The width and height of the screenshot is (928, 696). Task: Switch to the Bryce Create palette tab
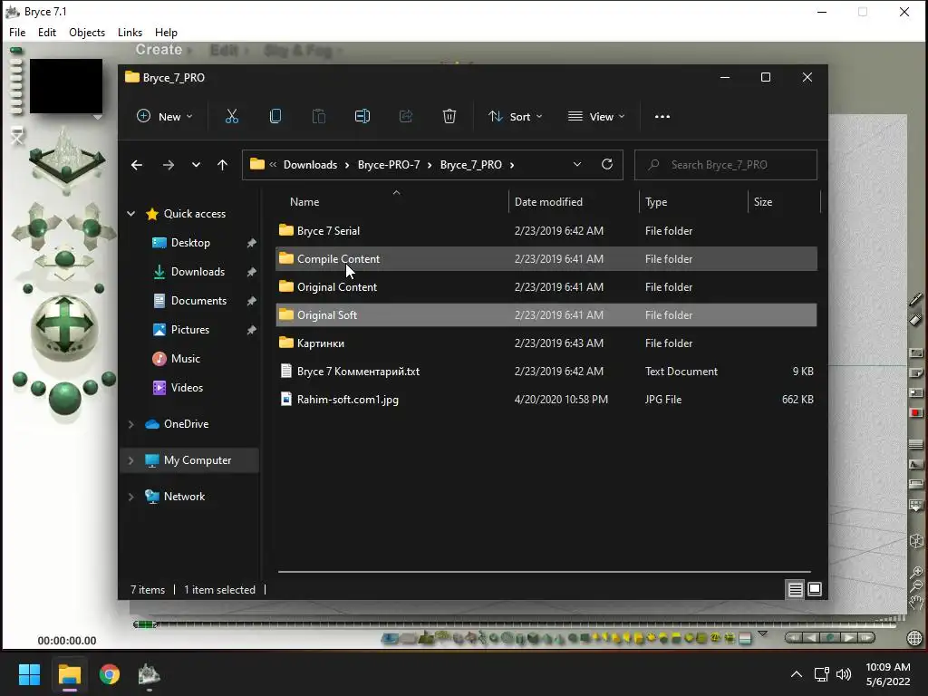click(159, 50)
